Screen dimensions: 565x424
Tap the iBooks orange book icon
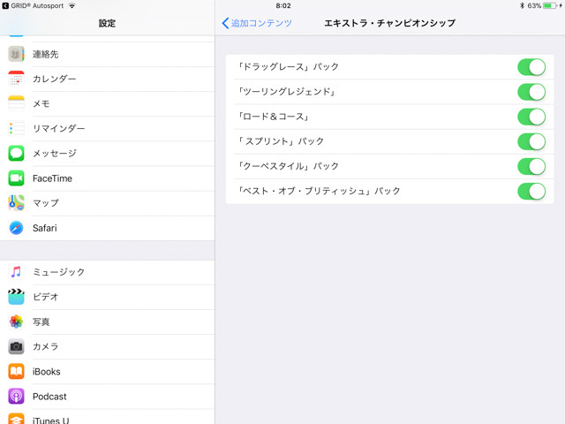pyautogui.click(x=16, y=371)
